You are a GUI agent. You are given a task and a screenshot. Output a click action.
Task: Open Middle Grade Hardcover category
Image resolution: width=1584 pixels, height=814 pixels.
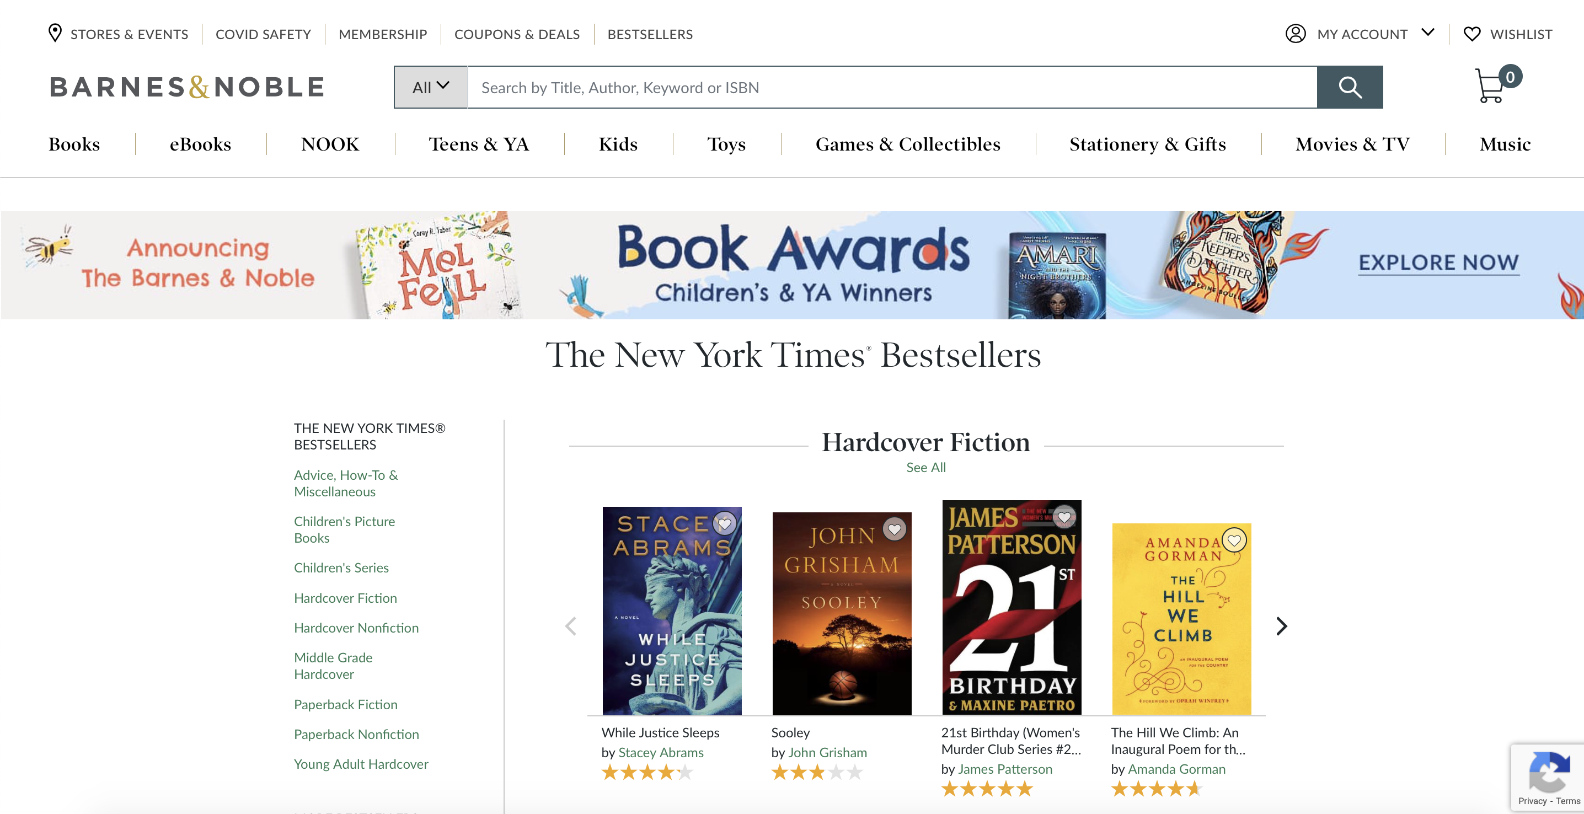[x=333, y=666]
